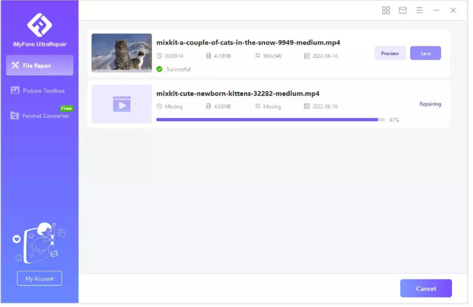The image size is (473, 307).
Task: Click the Format Converter icon
Action: click(15, 116)
